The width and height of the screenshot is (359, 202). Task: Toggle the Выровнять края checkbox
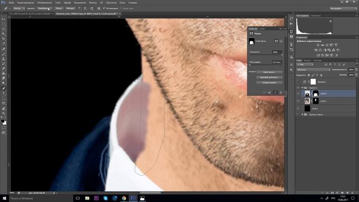pyautogui.click(x=121, y=8)
